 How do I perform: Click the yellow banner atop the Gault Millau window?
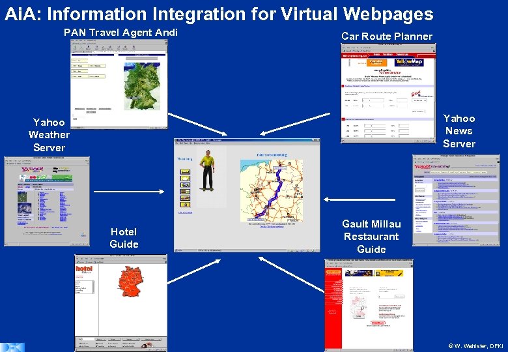(x=389, y=273)
